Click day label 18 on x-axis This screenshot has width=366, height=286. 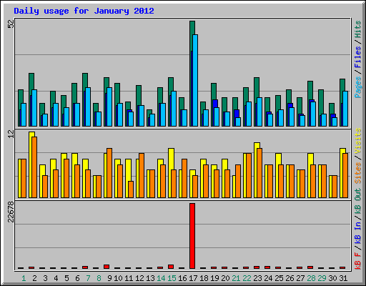(x=204, y=278)
